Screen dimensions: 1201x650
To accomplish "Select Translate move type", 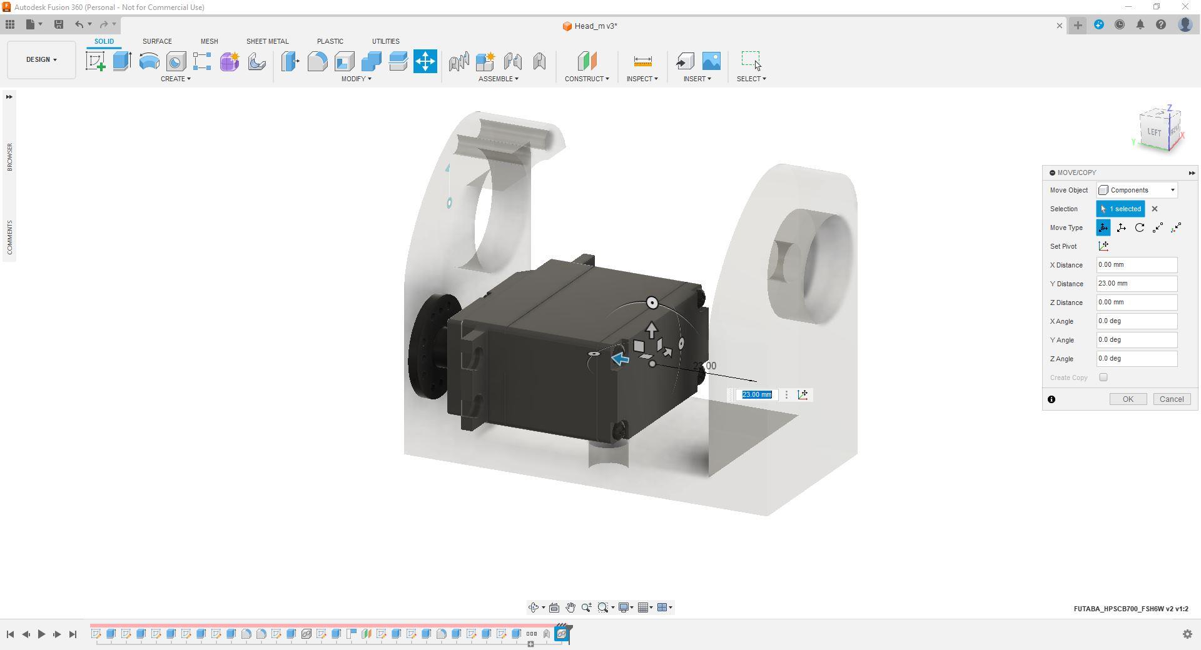I will click(x=1122, y=227).
